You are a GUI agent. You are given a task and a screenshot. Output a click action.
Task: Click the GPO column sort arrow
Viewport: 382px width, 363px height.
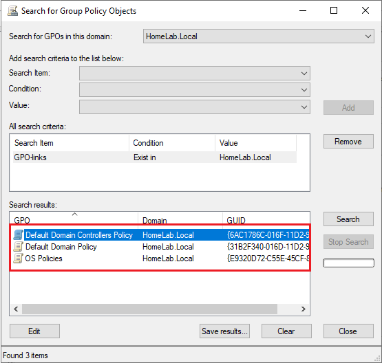(75, 214)
